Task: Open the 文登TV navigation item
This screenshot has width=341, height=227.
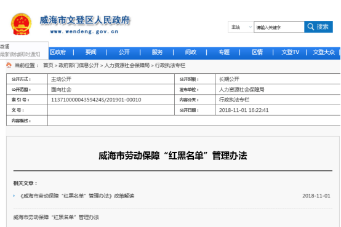Action: pos(291,52)
